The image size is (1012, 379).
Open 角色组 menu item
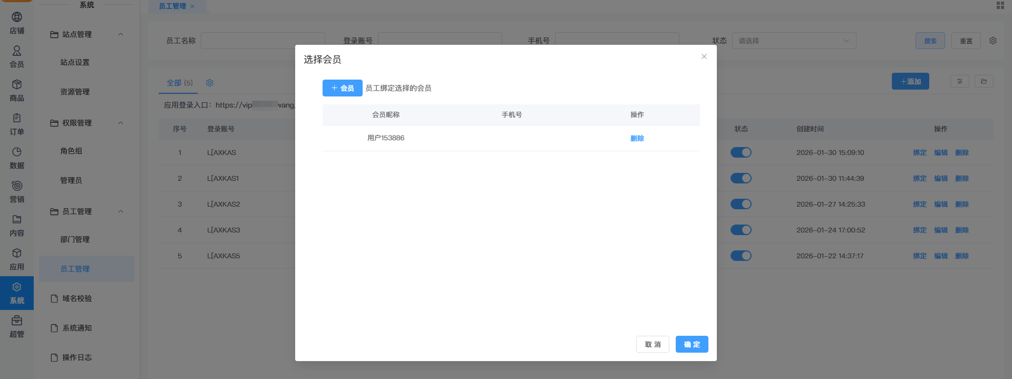click(x=71, y=151)
